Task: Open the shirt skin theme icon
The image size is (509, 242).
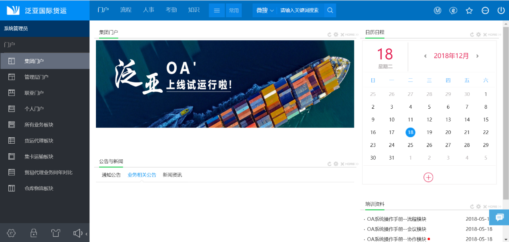Action: [55, 233]
